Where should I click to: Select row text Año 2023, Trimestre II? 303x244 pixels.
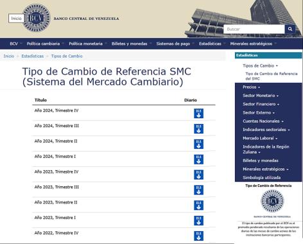[x=56, y=202]
